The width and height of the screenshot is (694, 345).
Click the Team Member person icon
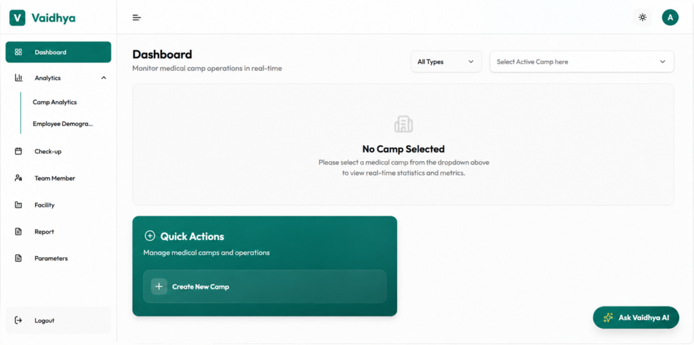(18, 178)
